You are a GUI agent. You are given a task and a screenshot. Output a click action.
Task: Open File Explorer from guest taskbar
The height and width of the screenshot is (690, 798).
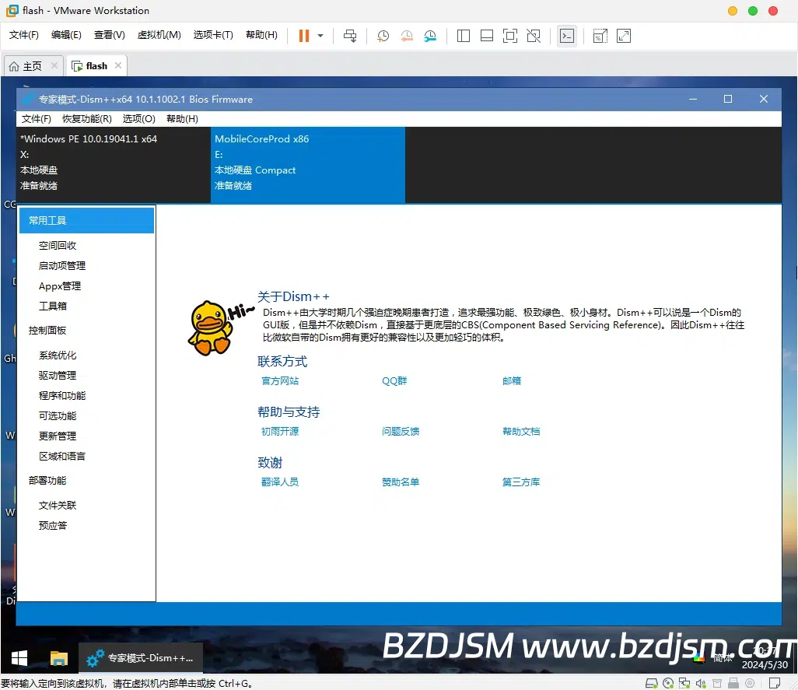pyautogui.click(x=59, y=658)
